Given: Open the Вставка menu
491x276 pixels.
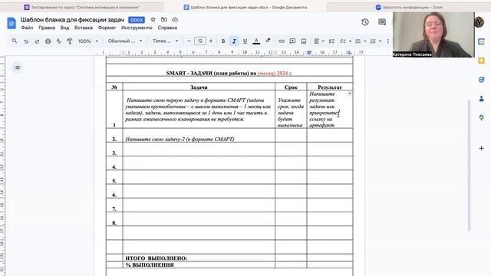Looking at the screenshot, I should pos(84,28).
